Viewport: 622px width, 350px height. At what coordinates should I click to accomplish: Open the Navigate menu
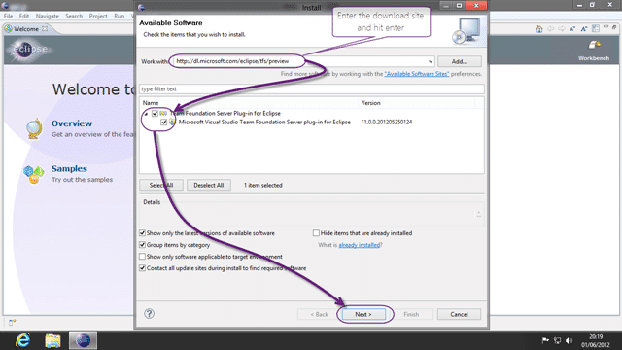click(48, 16)
